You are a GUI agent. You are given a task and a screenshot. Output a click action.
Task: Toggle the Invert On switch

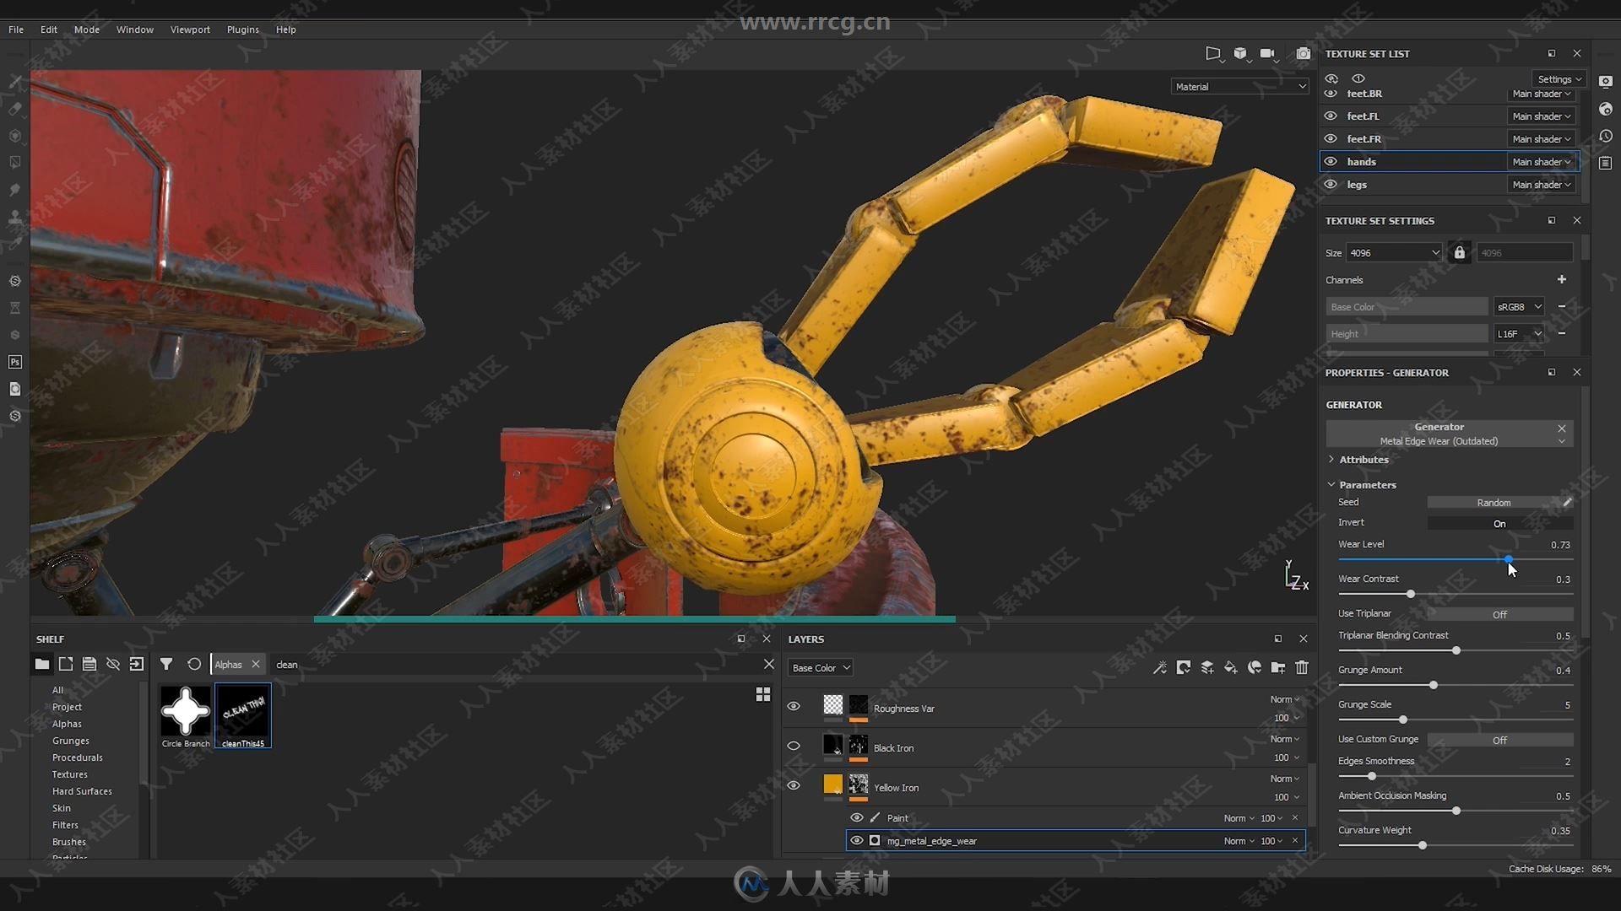pyautogui.click(x=1499, y=524)
